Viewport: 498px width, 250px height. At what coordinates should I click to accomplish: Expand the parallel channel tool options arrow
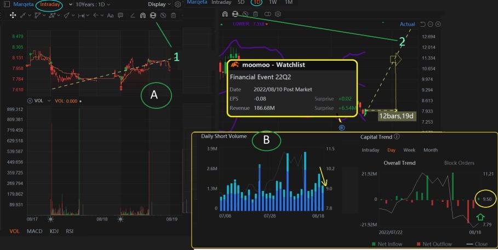tap(44, 15)
